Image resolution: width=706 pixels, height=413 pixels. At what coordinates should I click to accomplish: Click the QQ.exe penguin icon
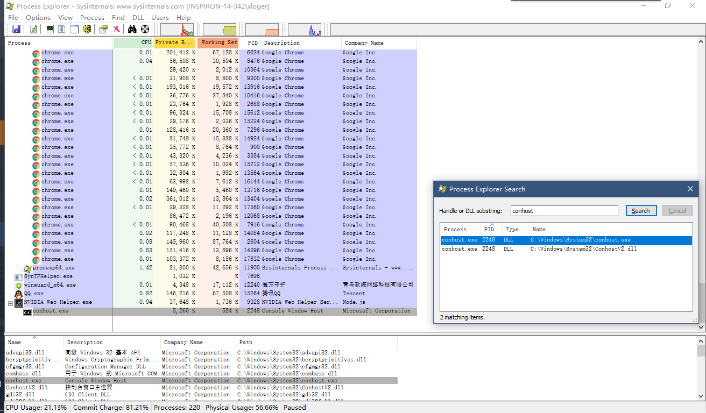19,294
